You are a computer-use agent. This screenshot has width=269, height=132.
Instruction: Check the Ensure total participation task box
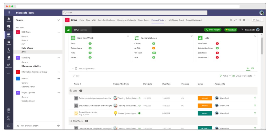[x=76, y=106]
